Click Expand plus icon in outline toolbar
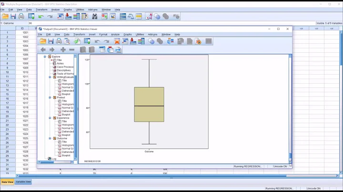 [x=63, y=50]
